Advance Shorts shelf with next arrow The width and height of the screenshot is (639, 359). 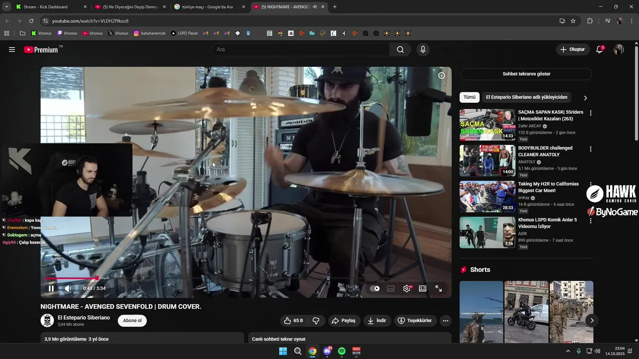592,320
